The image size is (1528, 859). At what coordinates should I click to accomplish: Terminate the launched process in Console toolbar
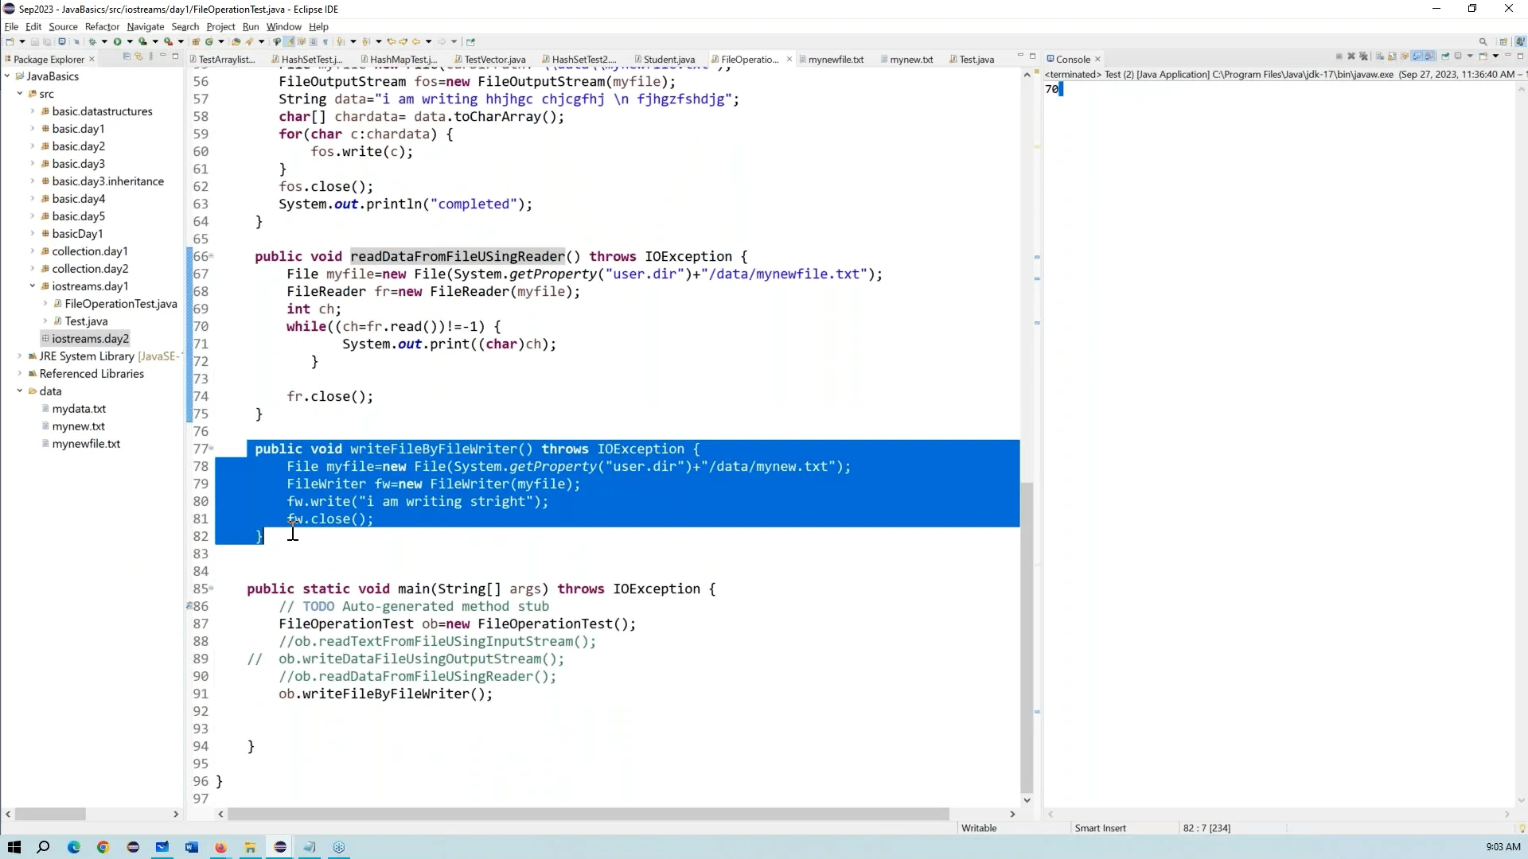pyautogui.click(x=1339, y=56)
